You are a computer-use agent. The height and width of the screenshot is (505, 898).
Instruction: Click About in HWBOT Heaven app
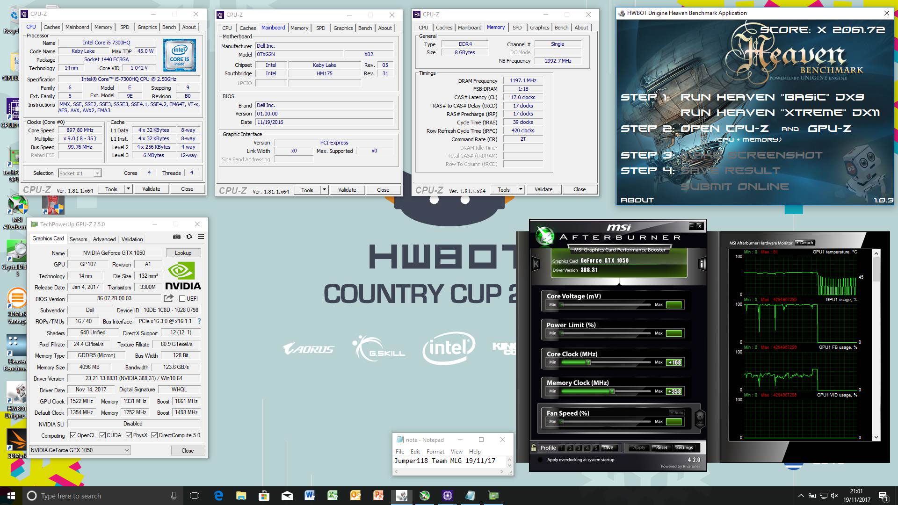(637, 200)
